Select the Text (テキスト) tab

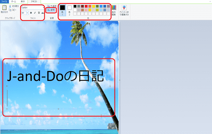pos(34,1)
